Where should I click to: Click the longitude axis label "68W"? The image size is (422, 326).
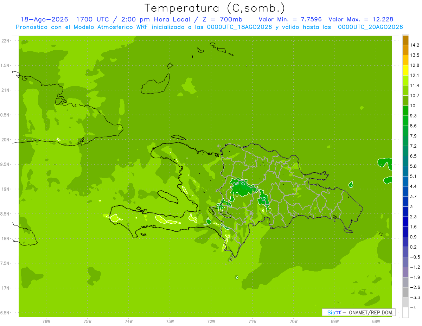point(376,321)
